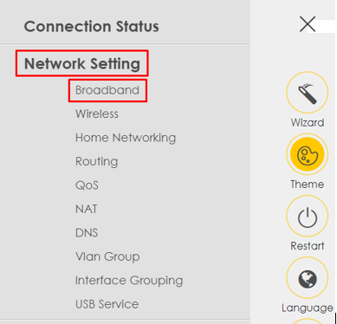Choose the QoS menu item

(x=87, y=185)
